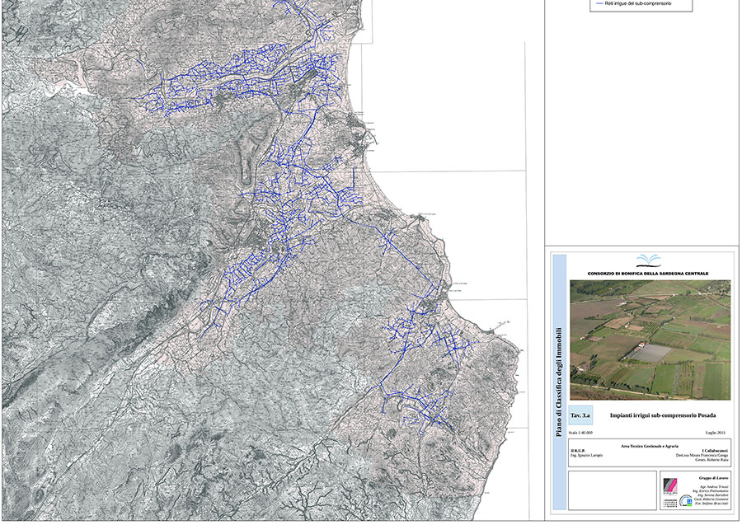
Task: Click the 'Tav. 3.a' sheet number box
Action: (x=580, y=415)
